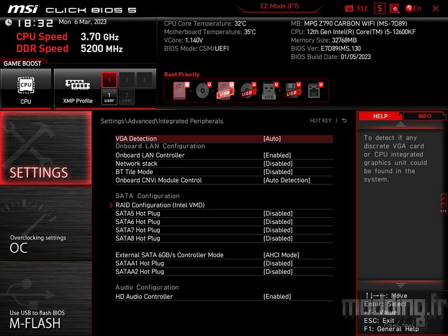Change SATA6 Hot Plug setting
448x336 pixels.
[x=224, y=222]
